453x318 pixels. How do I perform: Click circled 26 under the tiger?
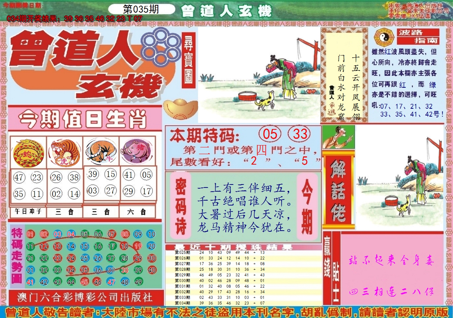(56, 177)
